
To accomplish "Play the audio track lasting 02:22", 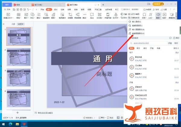I will point(132,76).
